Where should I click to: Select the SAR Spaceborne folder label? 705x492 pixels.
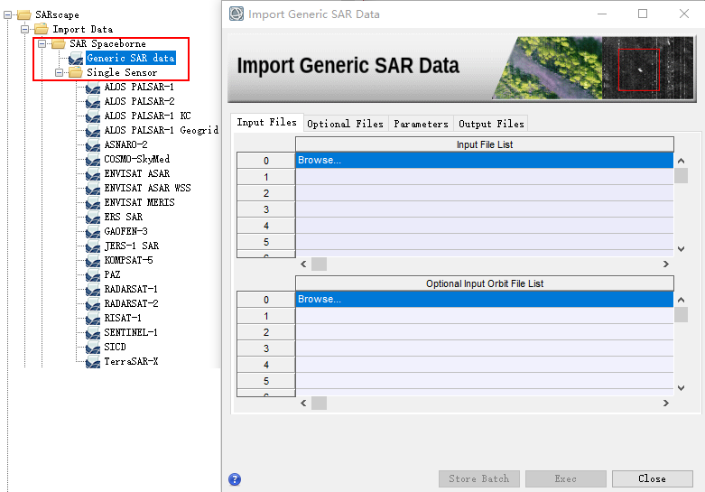[x=107, y=43]
